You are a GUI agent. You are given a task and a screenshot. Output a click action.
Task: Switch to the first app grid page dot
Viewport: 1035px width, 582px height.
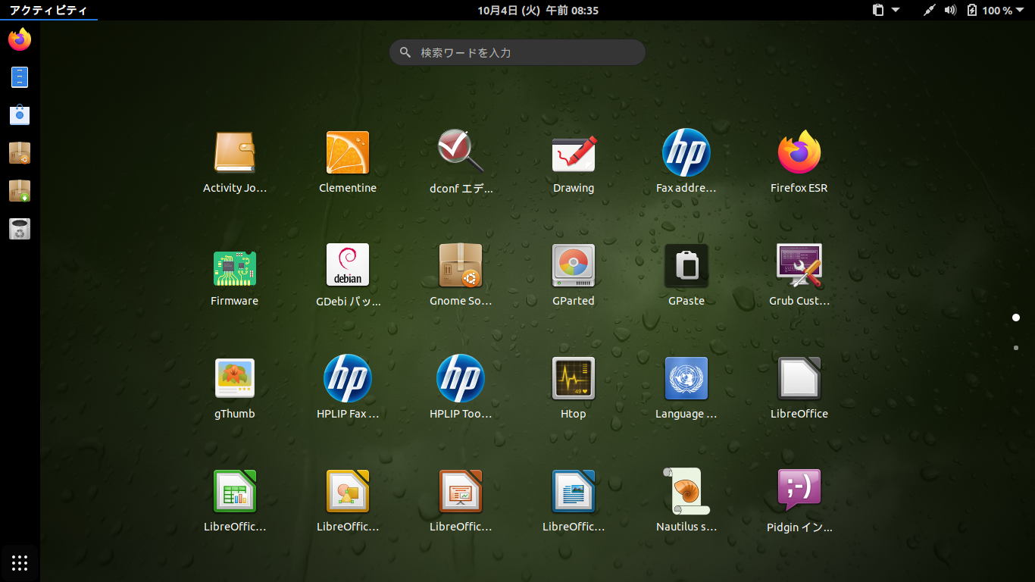pos(1016,318)
